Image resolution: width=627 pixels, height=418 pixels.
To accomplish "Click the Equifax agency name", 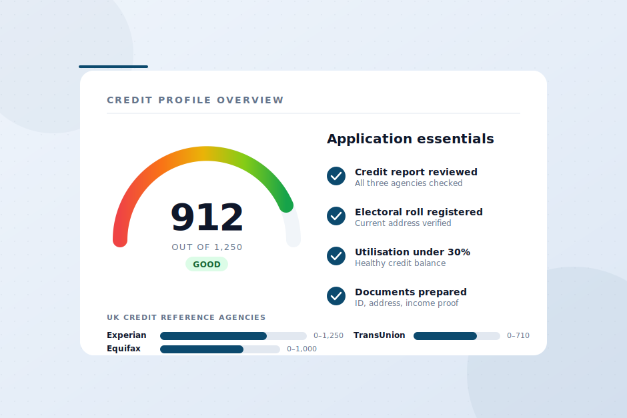I will (x=123, y=349).
